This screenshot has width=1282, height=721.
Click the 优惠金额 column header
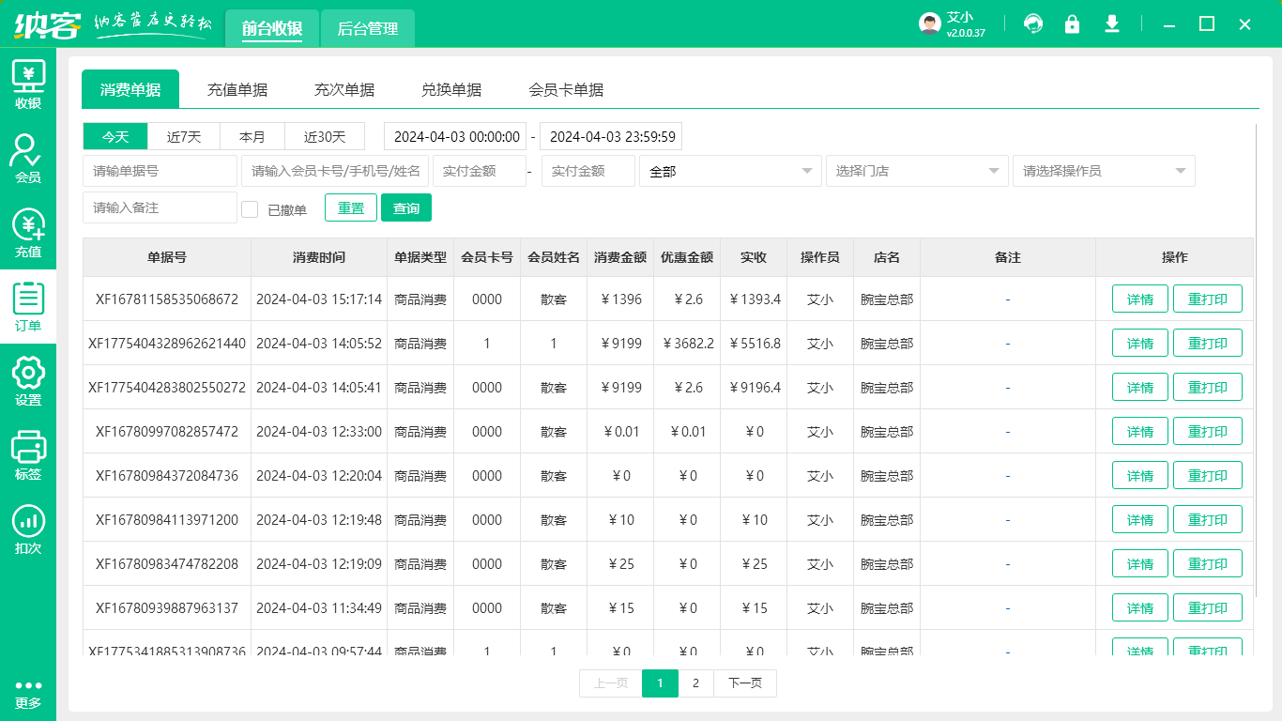687,257
